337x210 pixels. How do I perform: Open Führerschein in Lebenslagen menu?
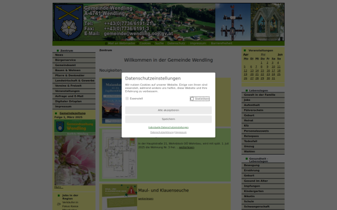[263, 110]
